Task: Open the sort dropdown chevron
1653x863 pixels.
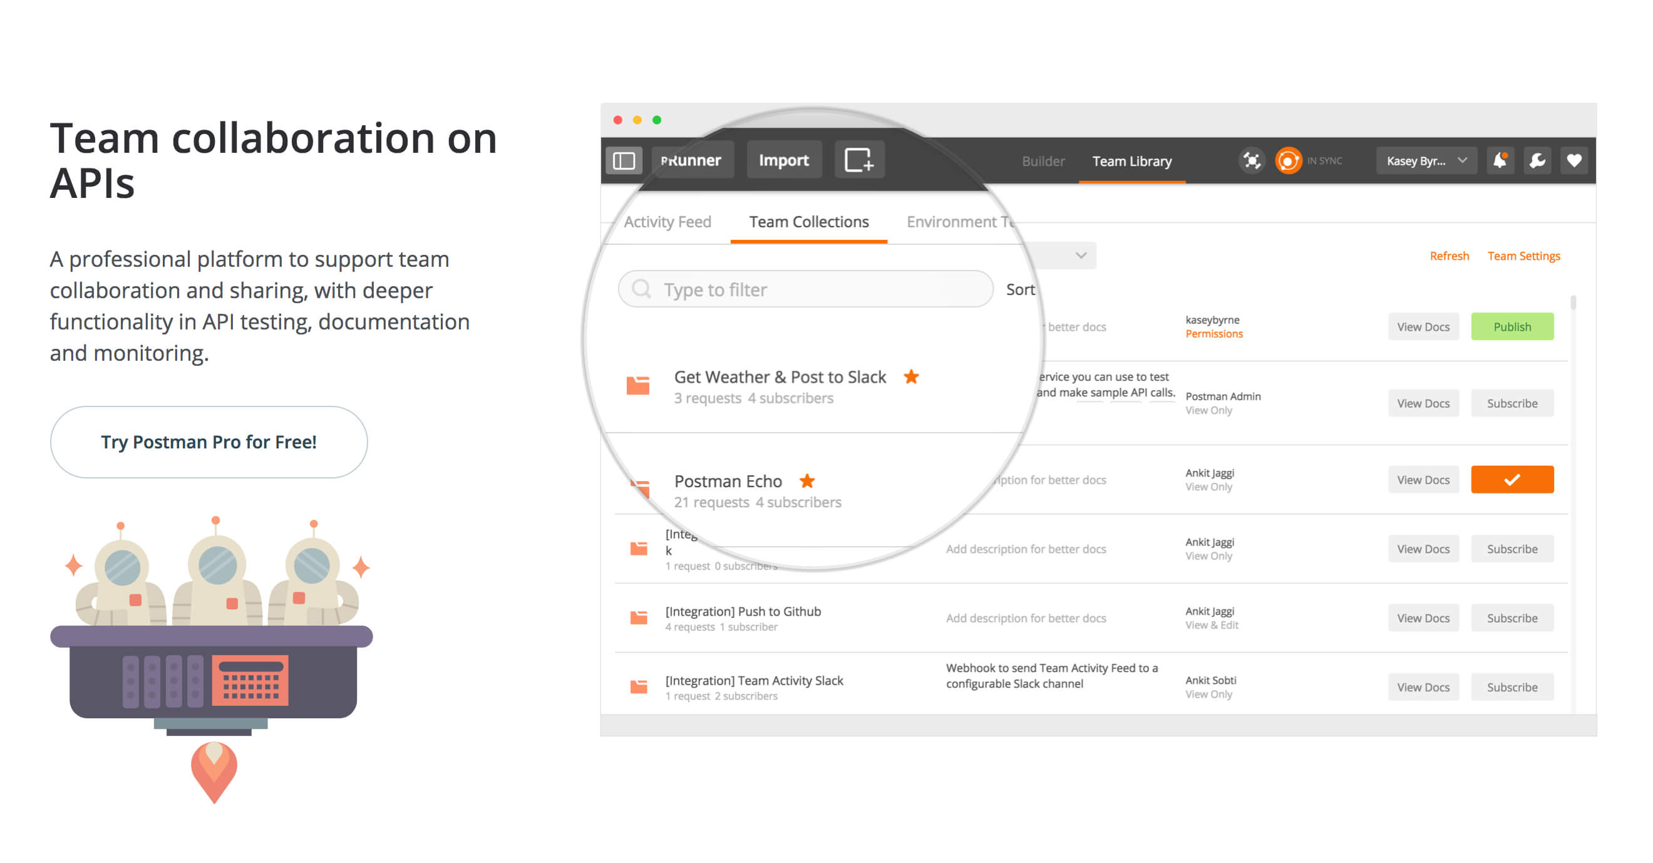Action: click(x=1081, y=256)
